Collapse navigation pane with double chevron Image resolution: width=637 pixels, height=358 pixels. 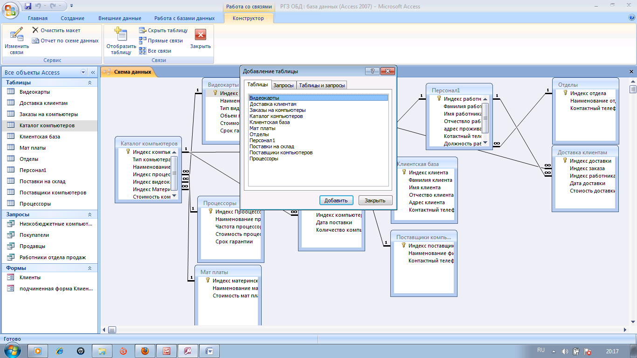point(93,72)
